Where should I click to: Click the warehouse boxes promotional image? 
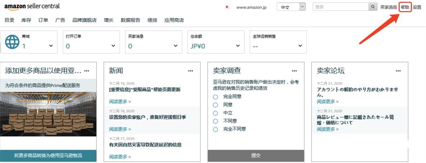coord(48,114)
